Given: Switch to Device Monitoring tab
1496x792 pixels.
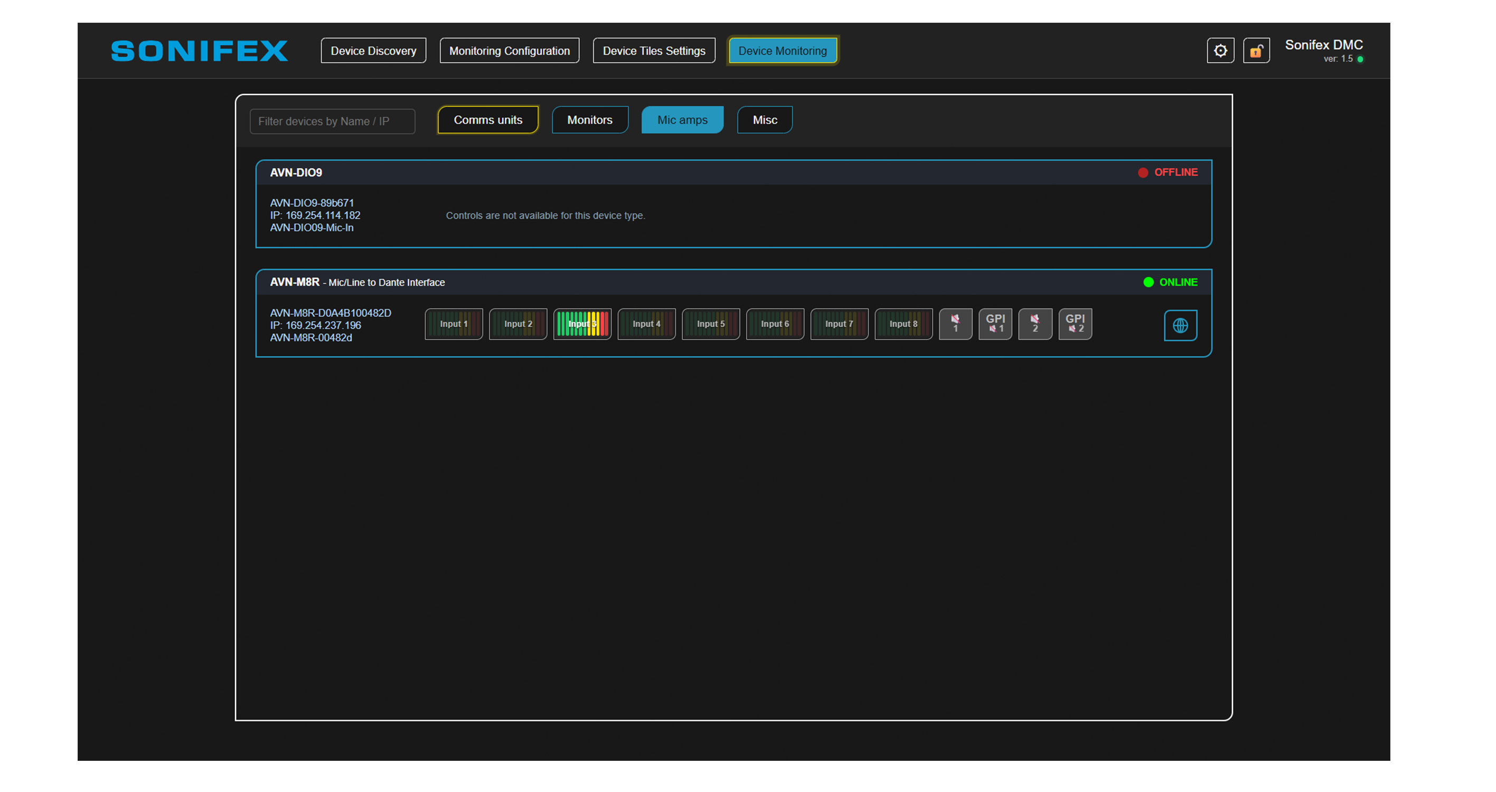Looking at the screenshot, I should (x=782, y=51).
